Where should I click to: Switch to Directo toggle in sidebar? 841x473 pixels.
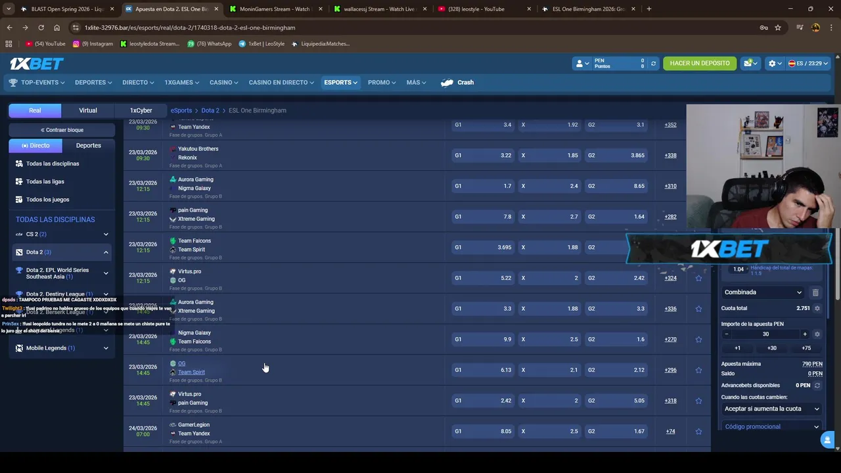point(35,145)
